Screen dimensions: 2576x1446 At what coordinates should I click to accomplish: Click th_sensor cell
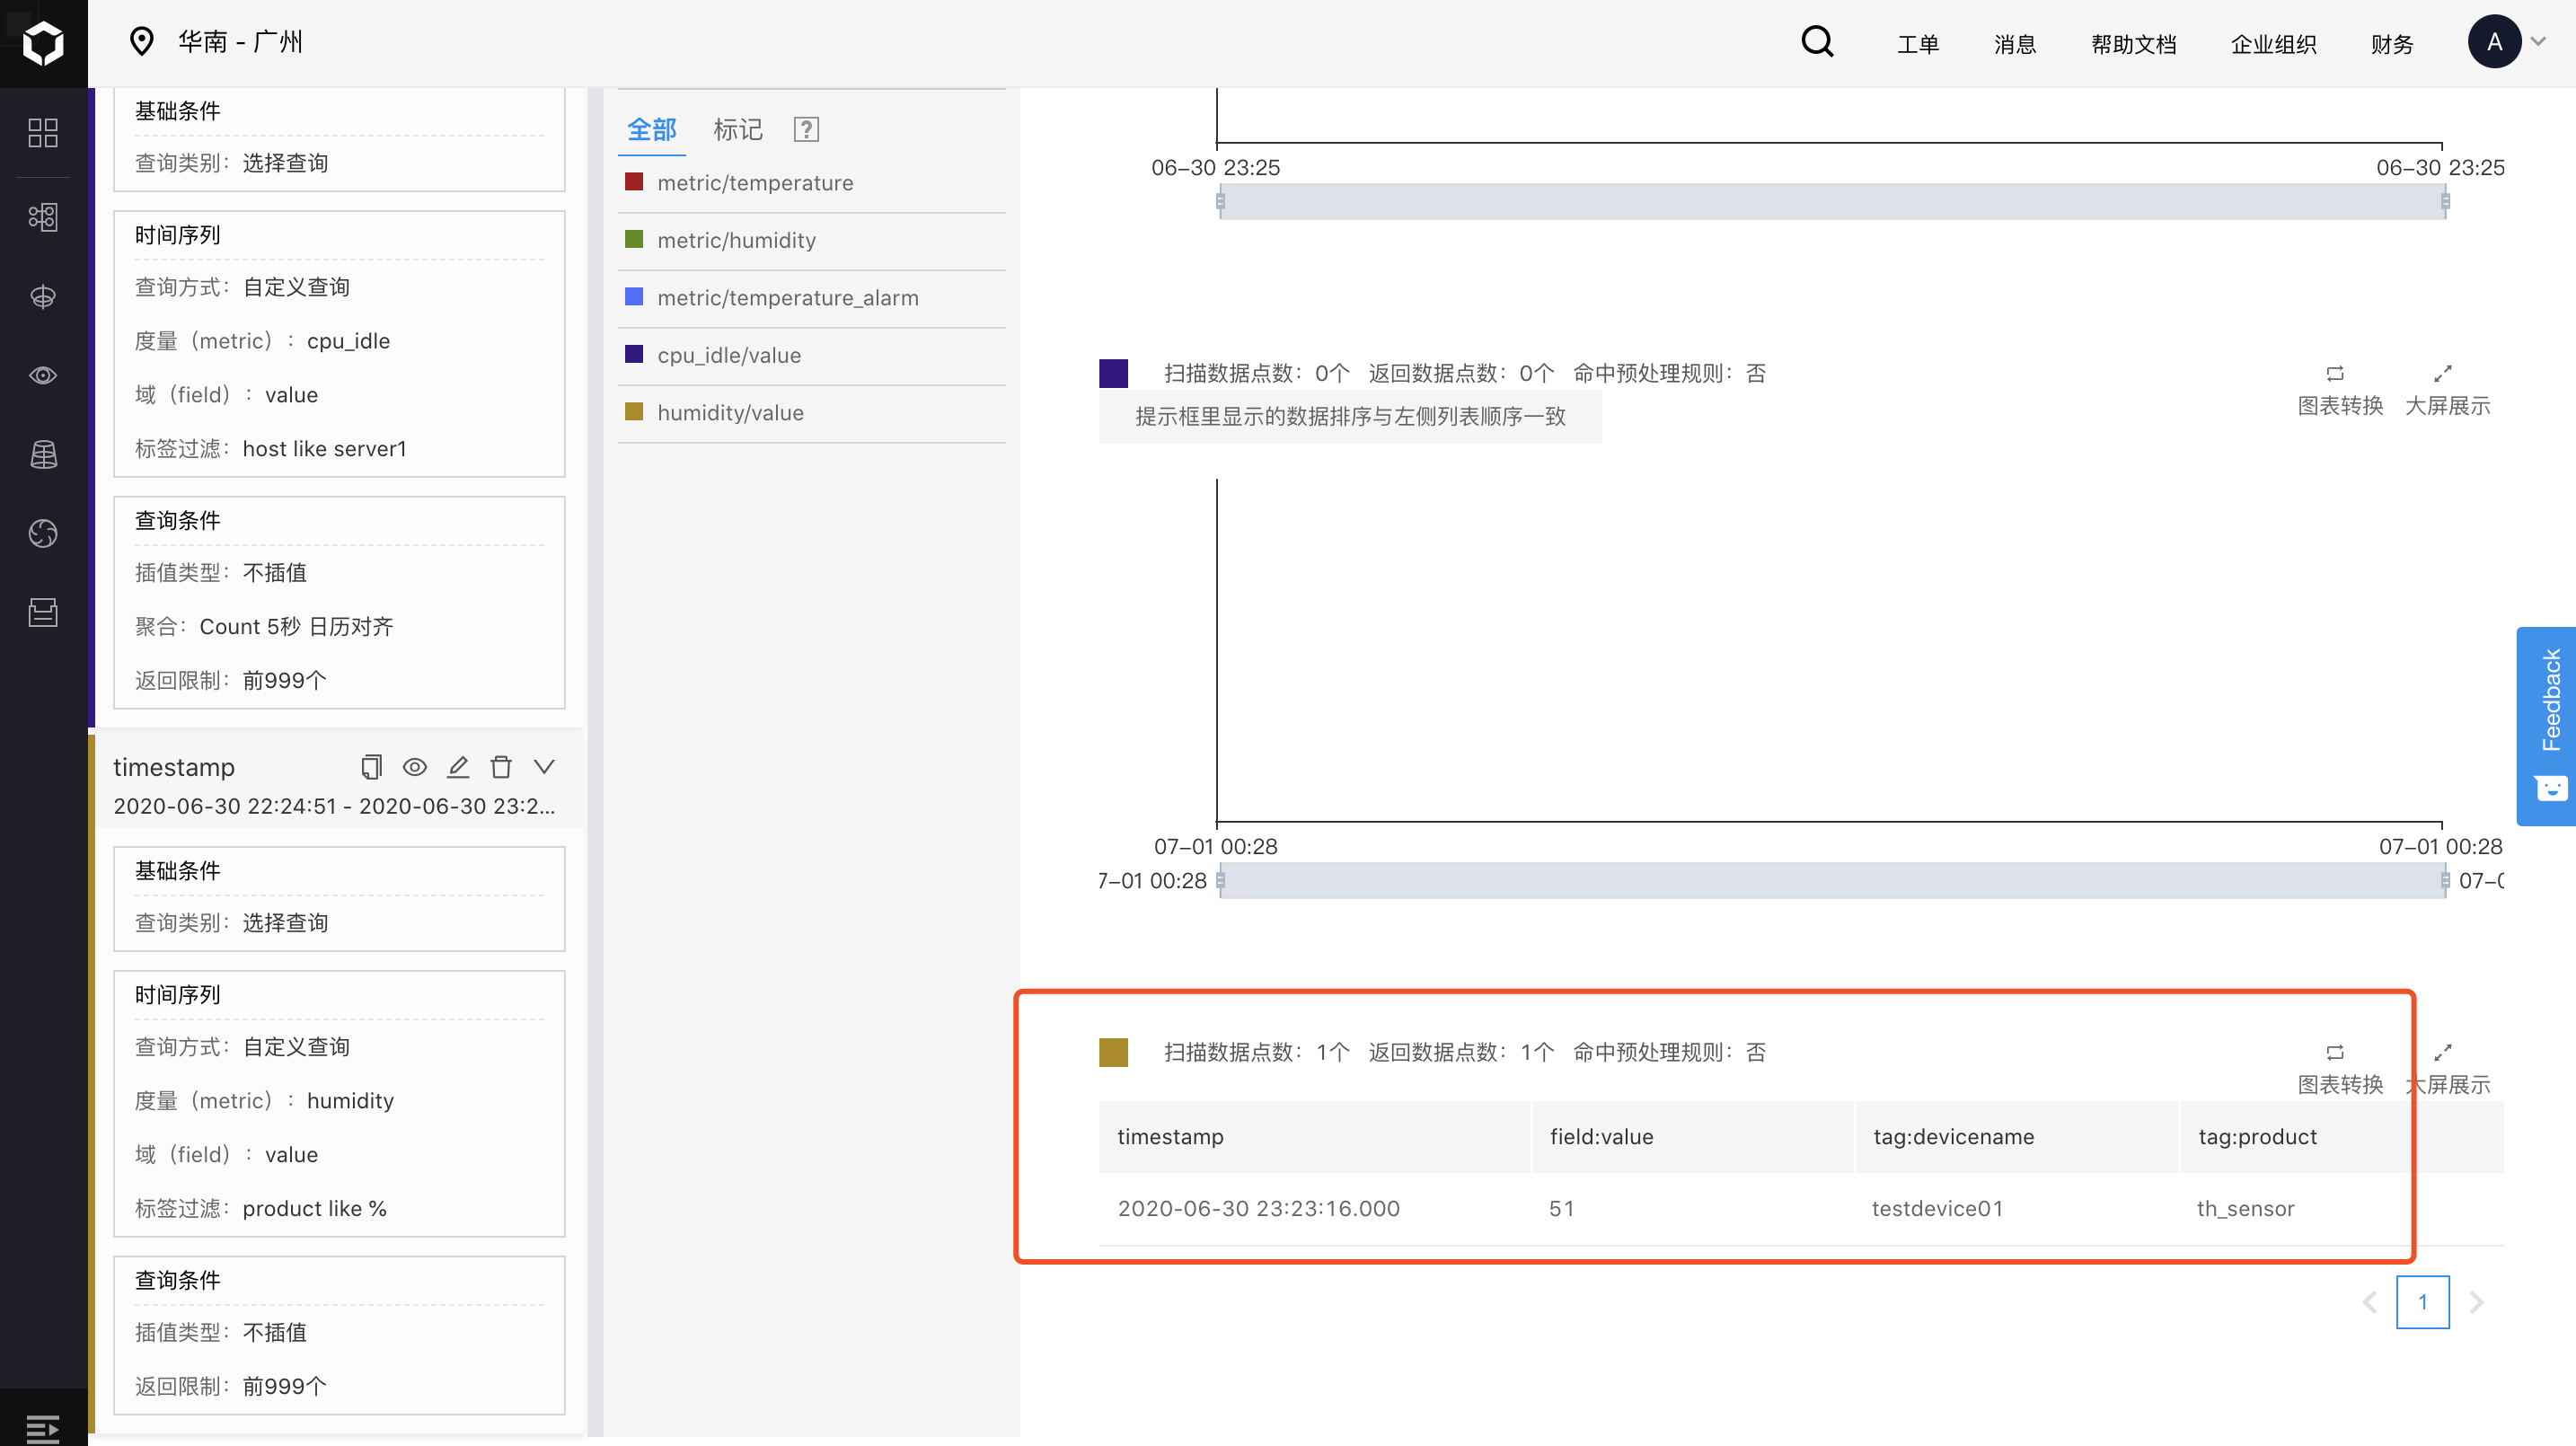click(2245, 1208)
